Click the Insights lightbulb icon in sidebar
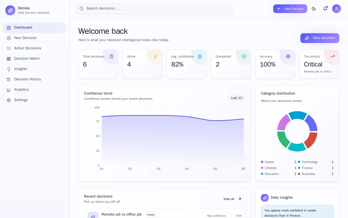The height and width of the screenshot is (218, 348). (x=9, y=69)
